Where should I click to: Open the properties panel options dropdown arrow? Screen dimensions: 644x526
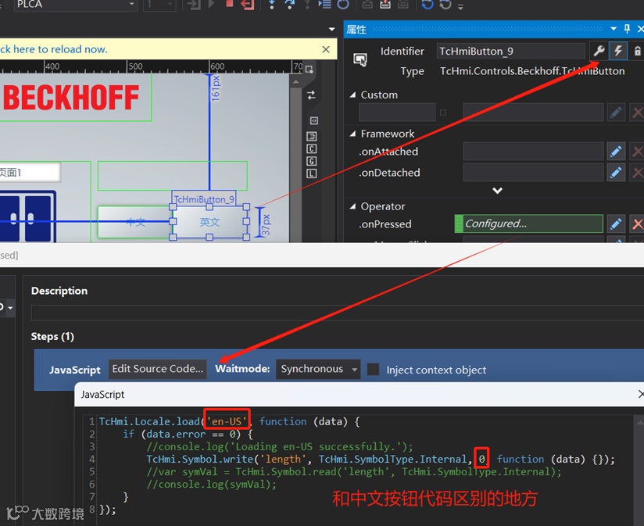pos(614,29)
